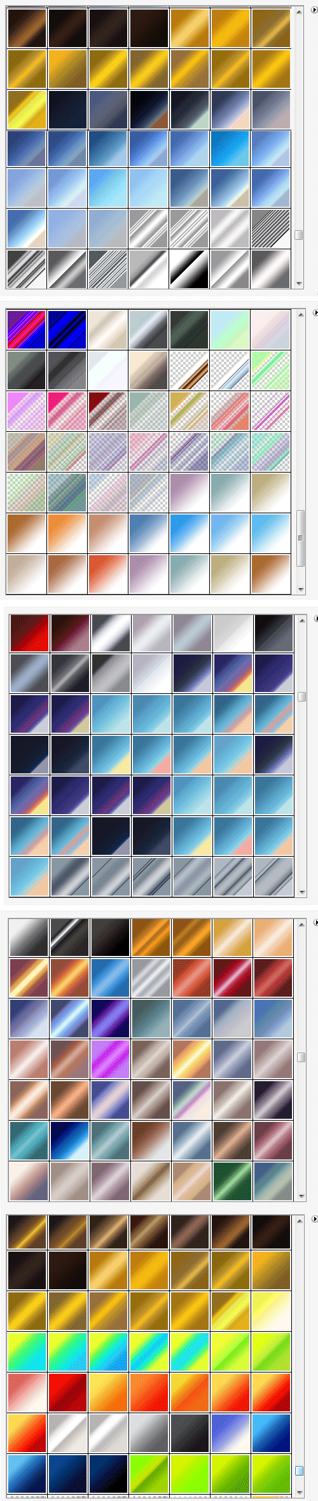
Task: Click the scrollbar thumb in the third gradient panel
Action: click(302, 696)
